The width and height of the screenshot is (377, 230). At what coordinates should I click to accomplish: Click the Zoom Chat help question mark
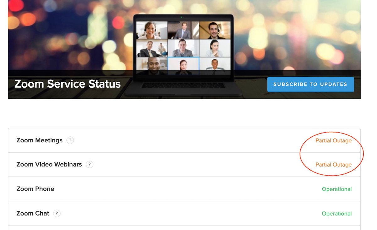[x=57, y=213]
